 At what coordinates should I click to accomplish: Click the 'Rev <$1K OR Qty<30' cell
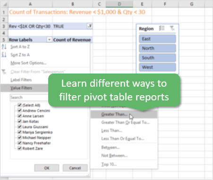click(x=30, y=26)
